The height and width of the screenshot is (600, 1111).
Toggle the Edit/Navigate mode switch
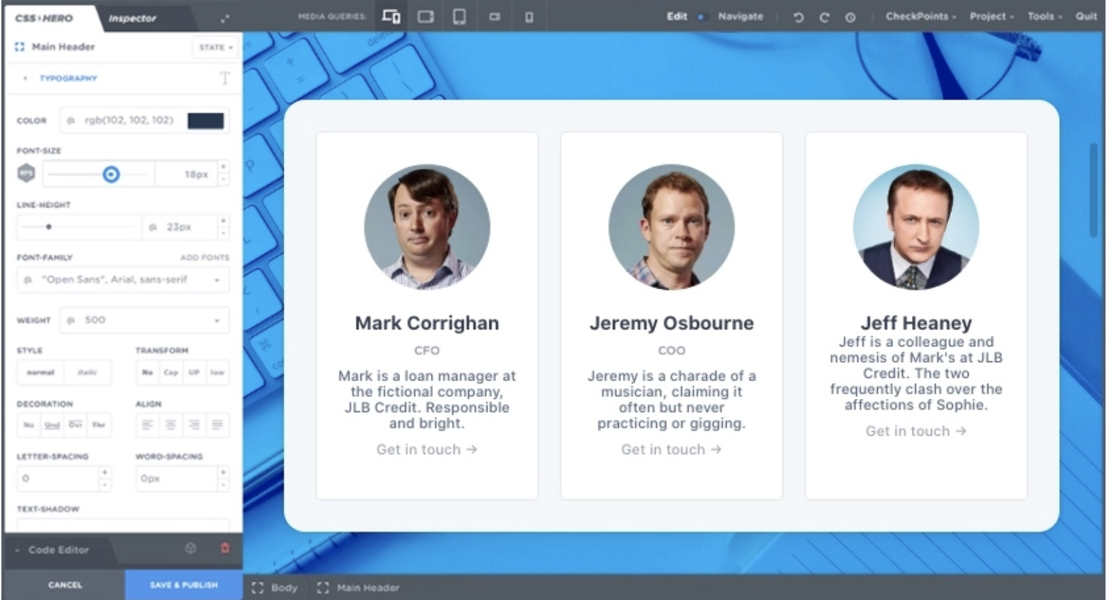[x=701, y=17]
